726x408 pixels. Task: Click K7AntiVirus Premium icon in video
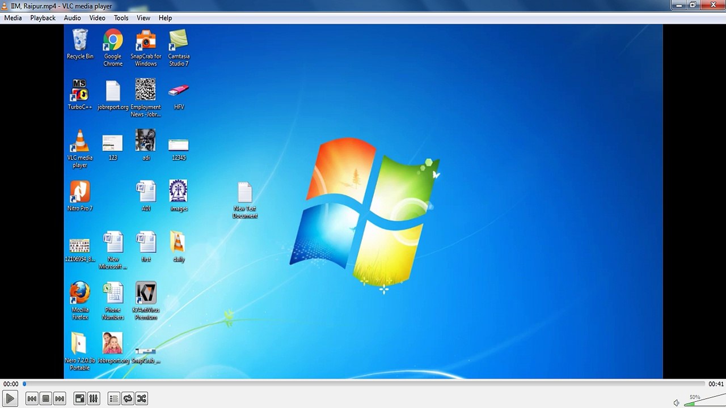click(x=146, y=301)
